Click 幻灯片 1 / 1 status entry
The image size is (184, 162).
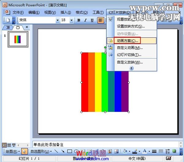[29, 159]
